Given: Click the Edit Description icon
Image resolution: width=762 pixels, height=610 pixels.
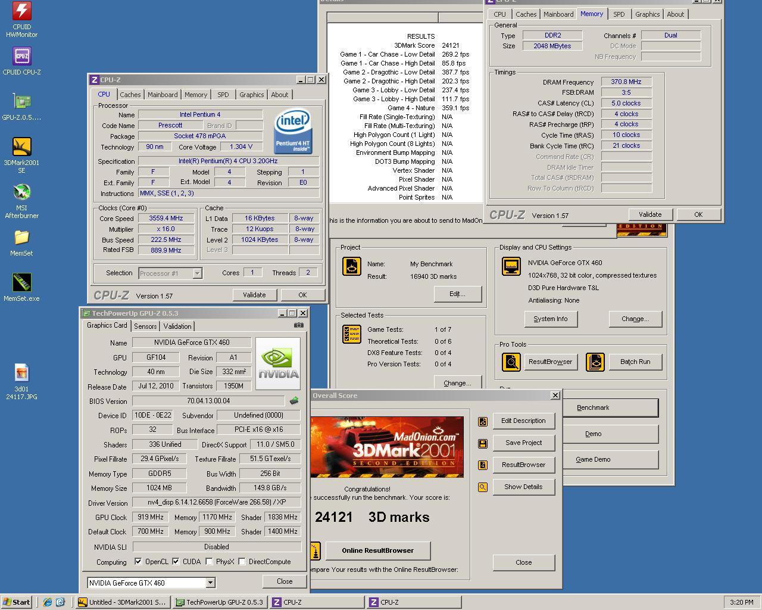Looking at the screenshot, I should click(x=483, y=421).
